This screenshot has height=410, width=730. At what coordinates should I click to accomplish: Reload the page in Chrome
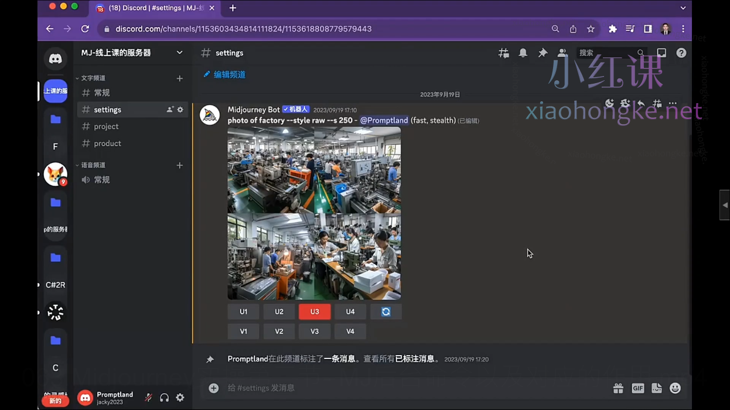(86, 29)
